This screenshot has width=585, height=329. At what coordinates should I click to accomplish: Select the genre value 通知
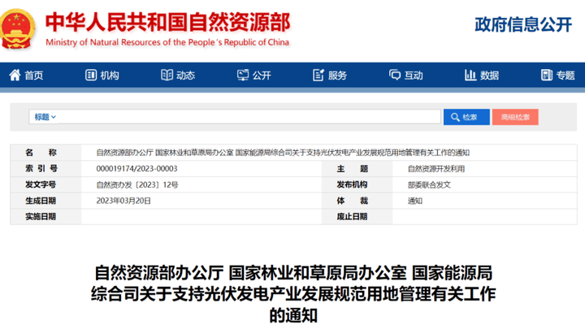pyautogui.click(x=415, y=201)
